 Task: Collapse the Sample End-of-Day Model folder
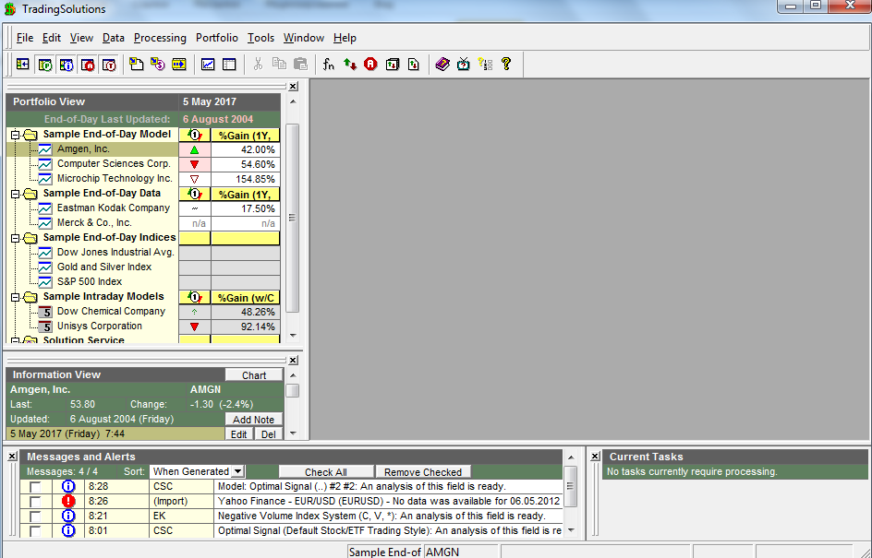[x=15, y=135]
